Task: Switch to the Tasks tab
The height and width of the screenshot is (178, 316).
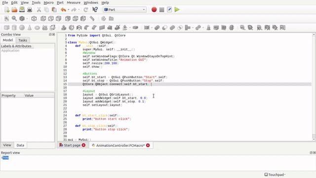Action: point(23,40)
